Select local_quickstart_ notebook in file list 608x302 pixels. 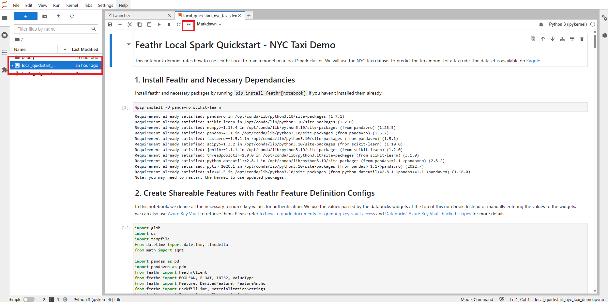[56, 65]
